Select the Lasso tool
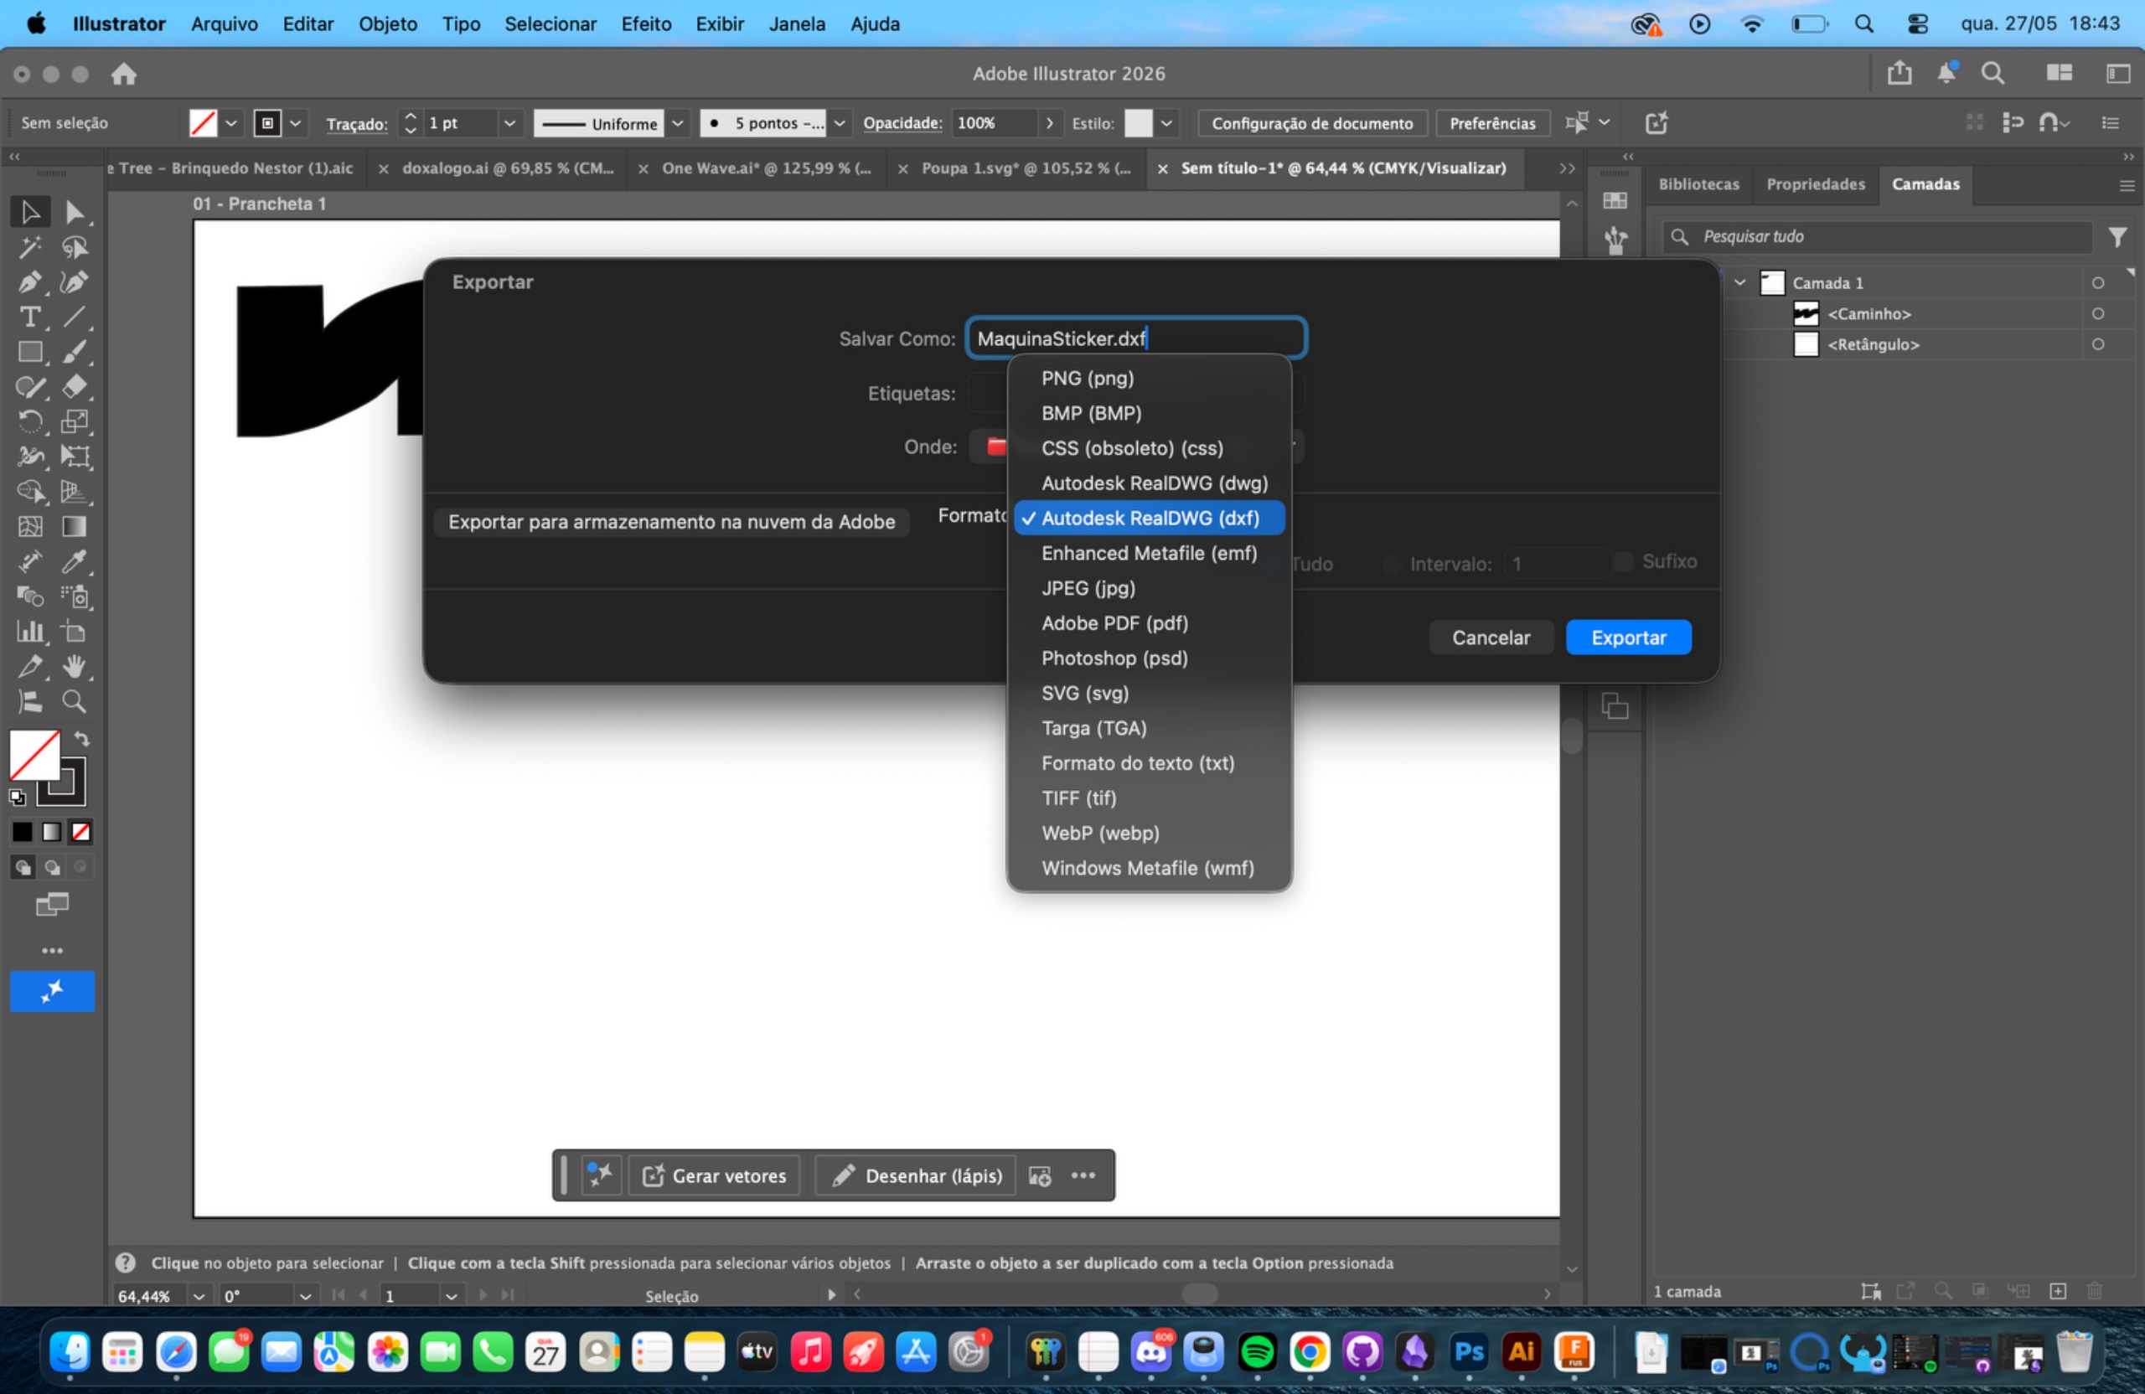 (x=75, y=247)
